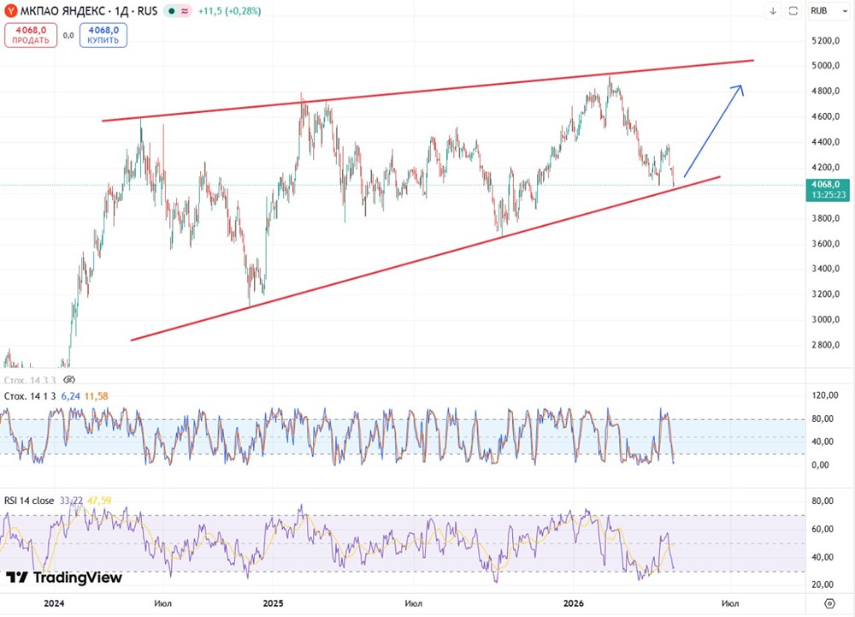Select the RSI 14 close indicator legend
Screen dimensions: 855x617
29,501
